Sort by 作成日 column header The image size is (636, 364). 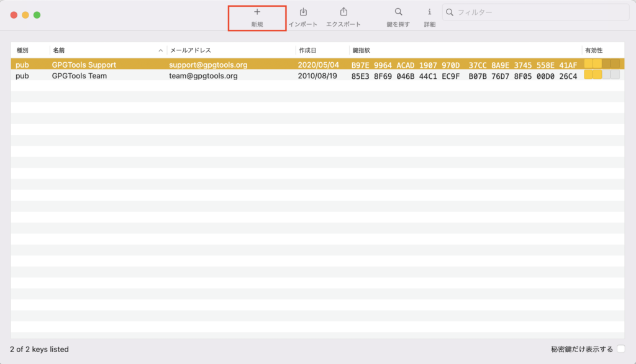coord(307,50)
